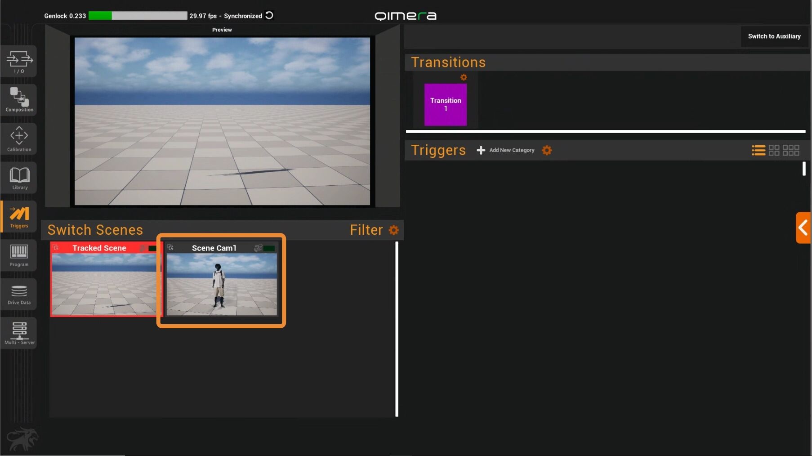Click Add New Category

click(506, 150)
